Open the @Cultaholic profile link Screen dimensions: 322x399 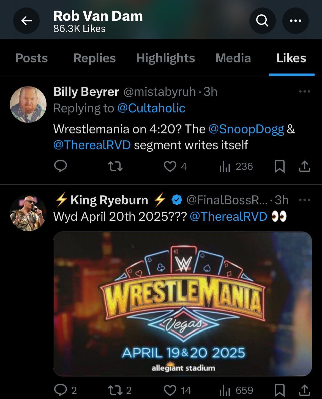pyautogui.click(x=151, y=108)
